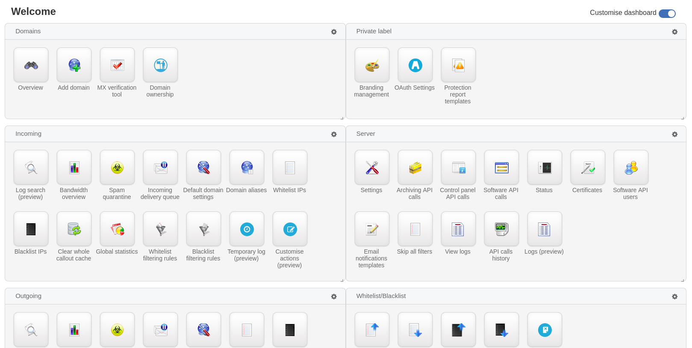Open Software API users
The image size is (692, 348).
[x=631, y=167]
